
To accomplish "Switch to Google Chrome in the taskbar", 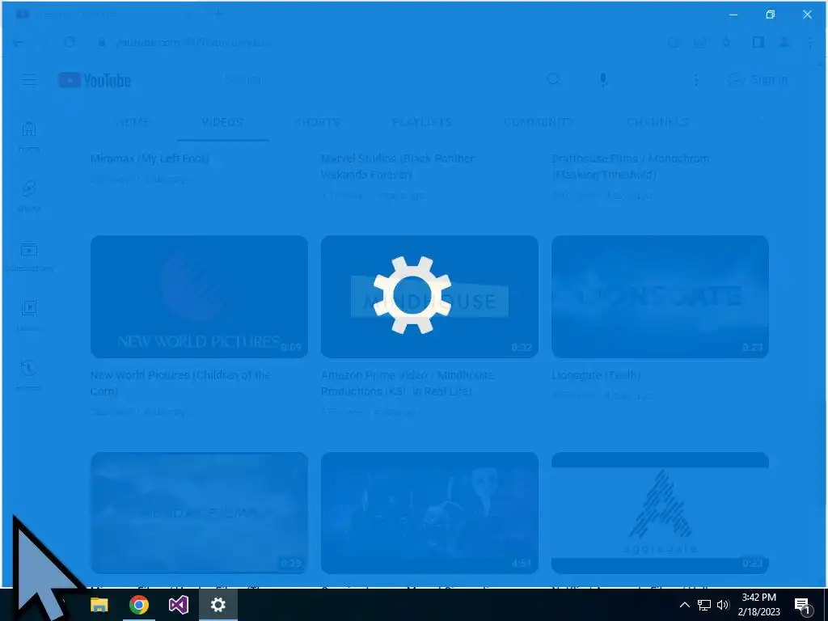I will [139, 605].
